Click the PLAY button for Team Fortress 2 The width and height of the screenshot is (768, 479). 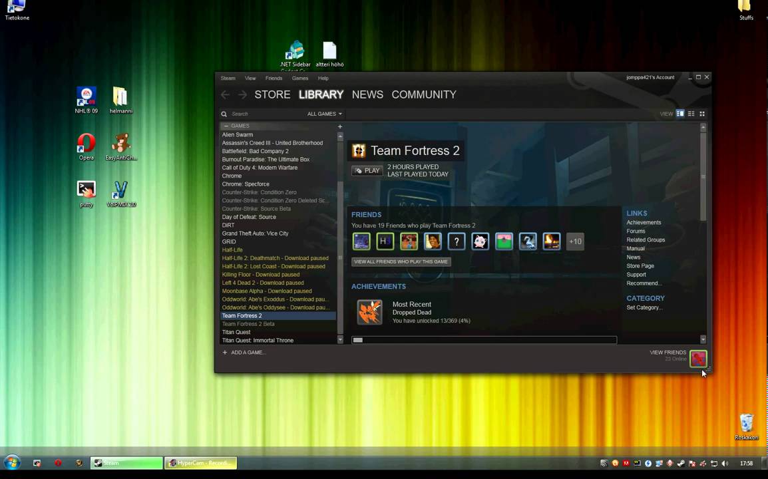tap(367, 170)
